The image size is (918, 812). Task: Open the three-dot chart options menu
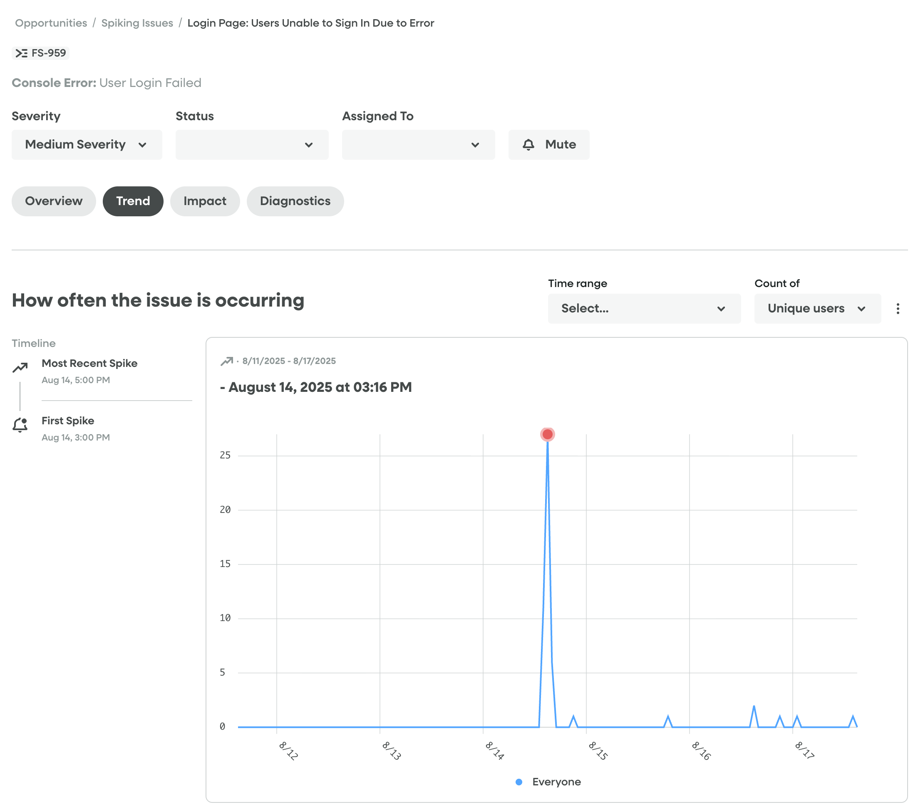pyautogui.click(x=898, y=308)
